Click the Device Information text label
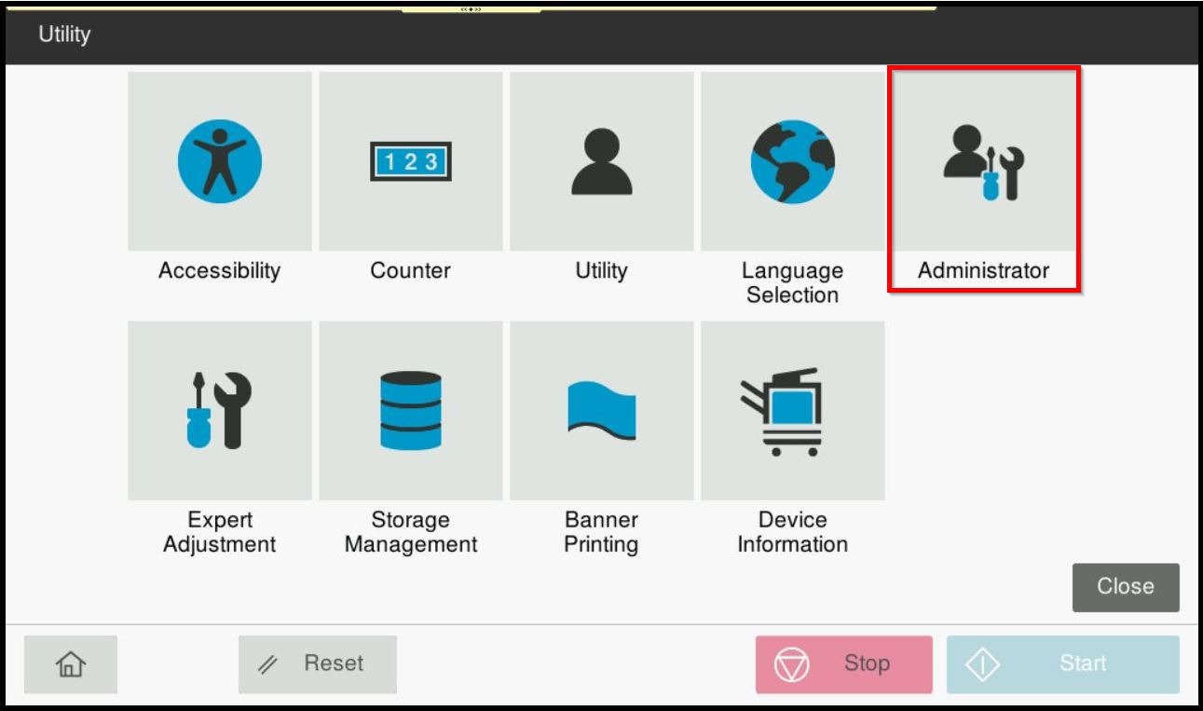 [x=792, y=532]
